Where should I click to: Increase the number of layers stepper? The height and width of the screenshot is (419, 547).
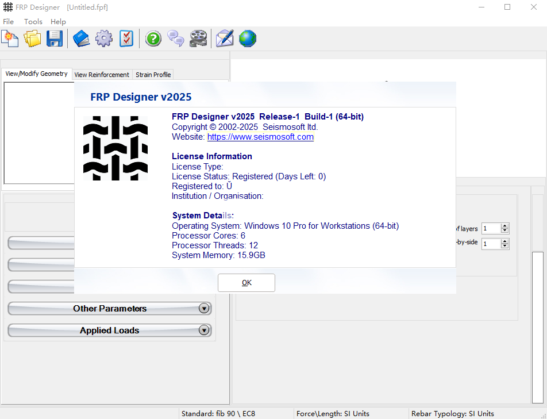tap(505, 226)
